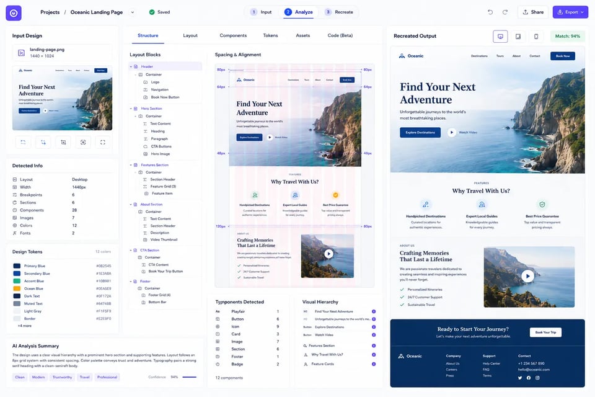Open the Assets tab
This screenshot has height=397, width=595.
303,35
